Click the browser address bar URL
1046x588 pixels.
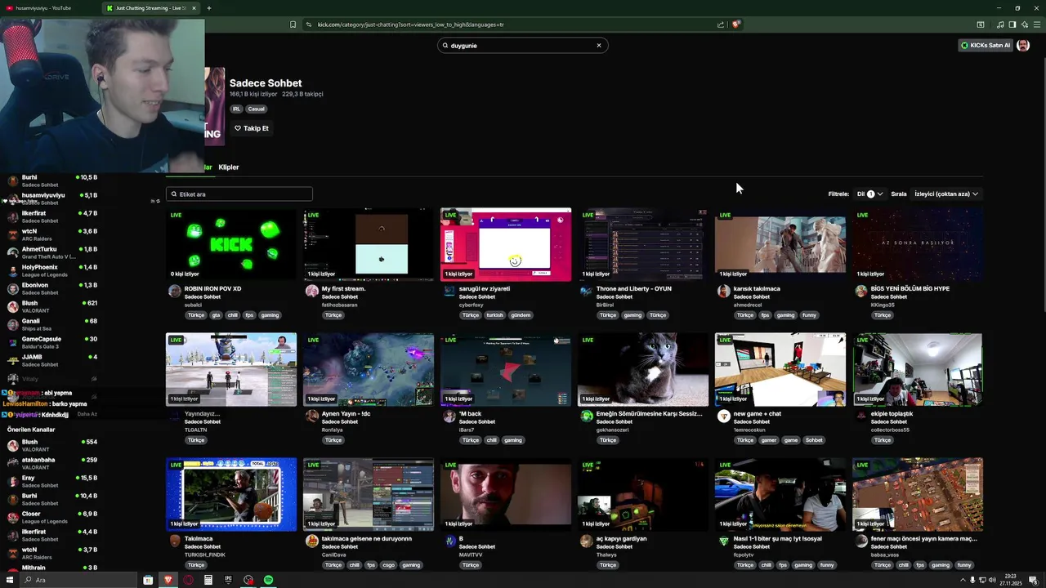coord(410,24)
